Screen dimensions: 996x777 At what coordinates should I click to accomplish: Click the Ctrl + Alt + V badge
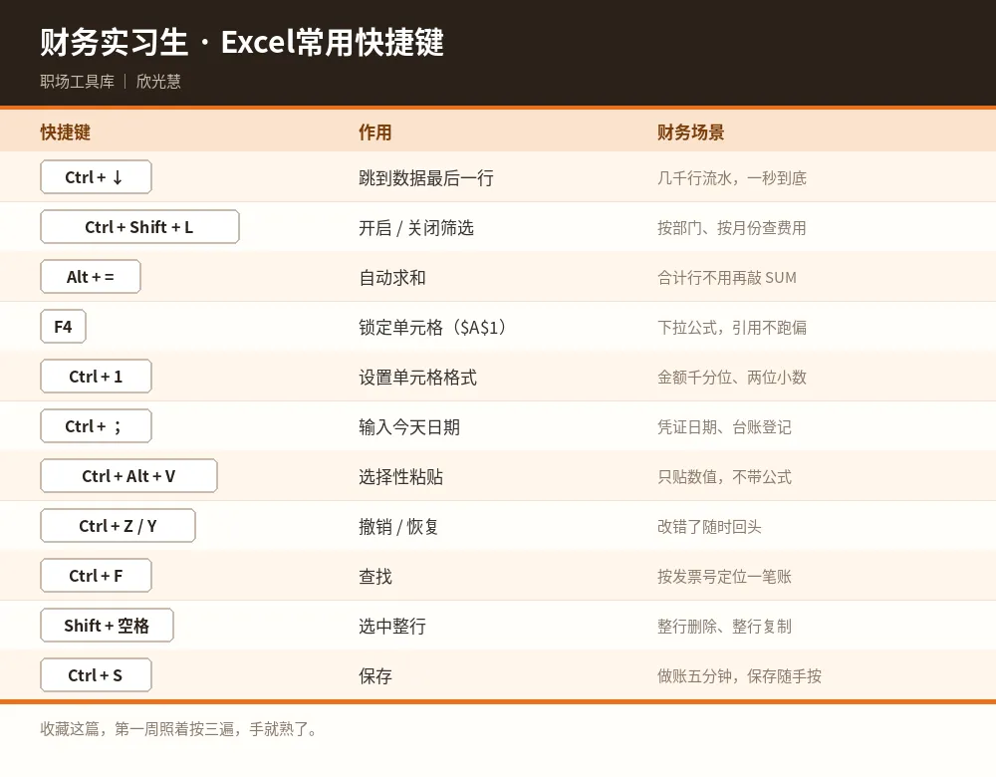point(128,476)
